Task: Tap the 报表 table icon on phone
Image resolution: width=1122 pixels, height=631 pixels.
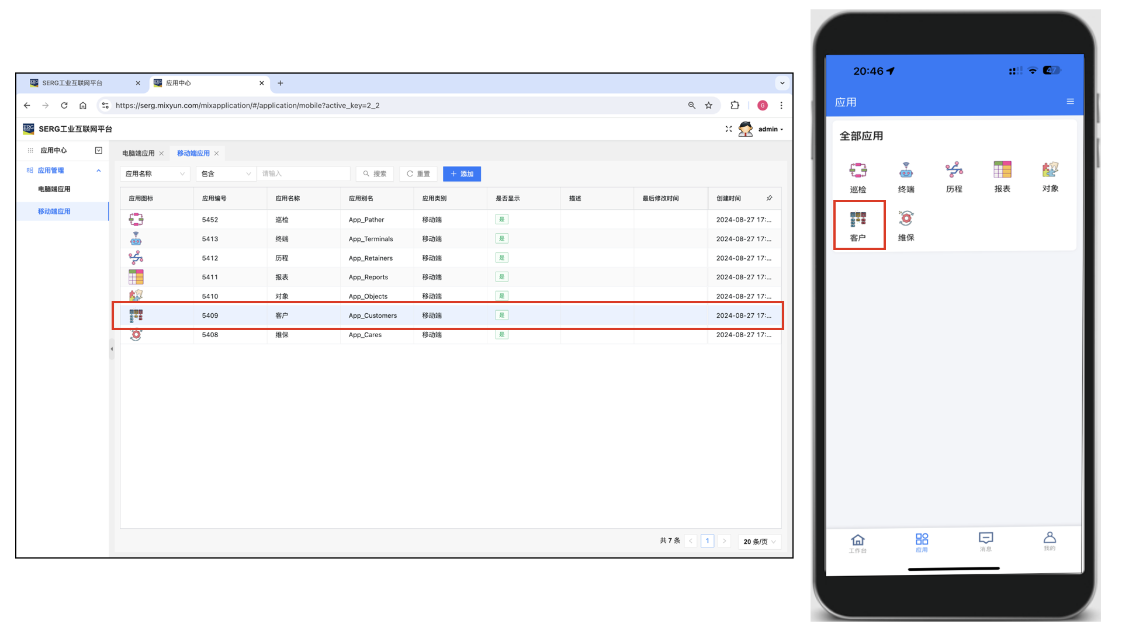Action: pos(1002,170)
